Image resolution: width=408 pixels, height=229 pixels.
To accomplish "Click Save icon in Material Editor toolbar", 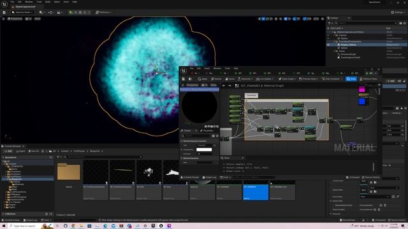I will pos(183,79).
